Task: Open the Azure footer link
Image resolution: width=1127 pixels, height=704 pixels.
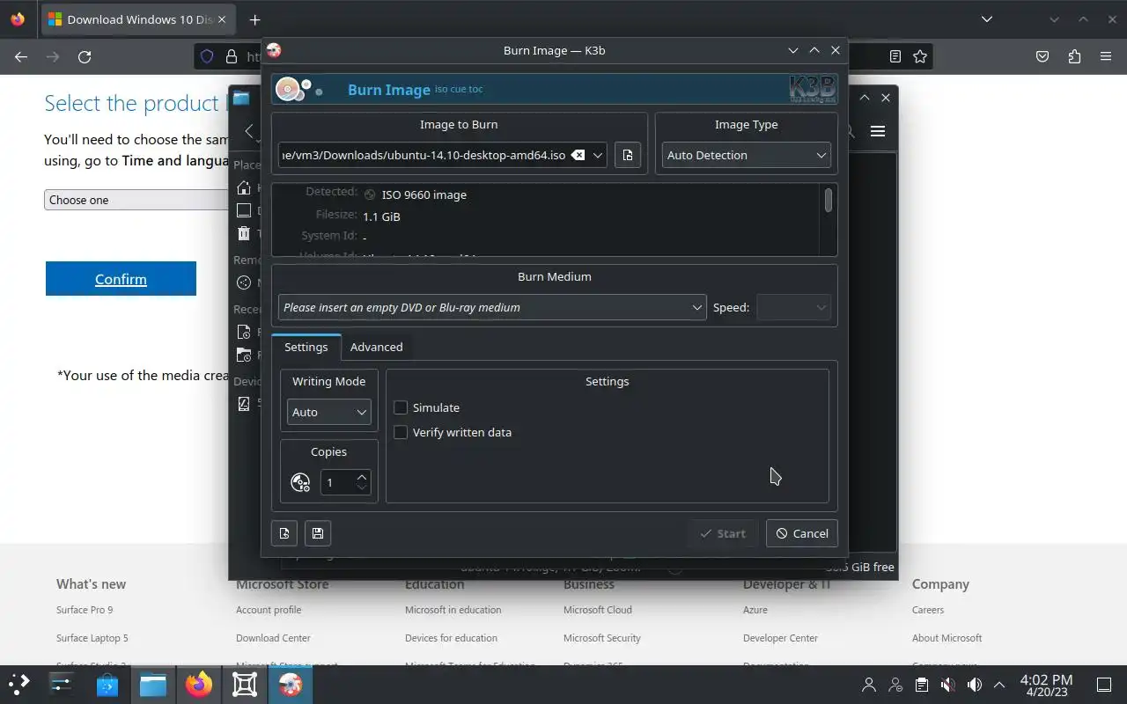Action: point(755,610)
